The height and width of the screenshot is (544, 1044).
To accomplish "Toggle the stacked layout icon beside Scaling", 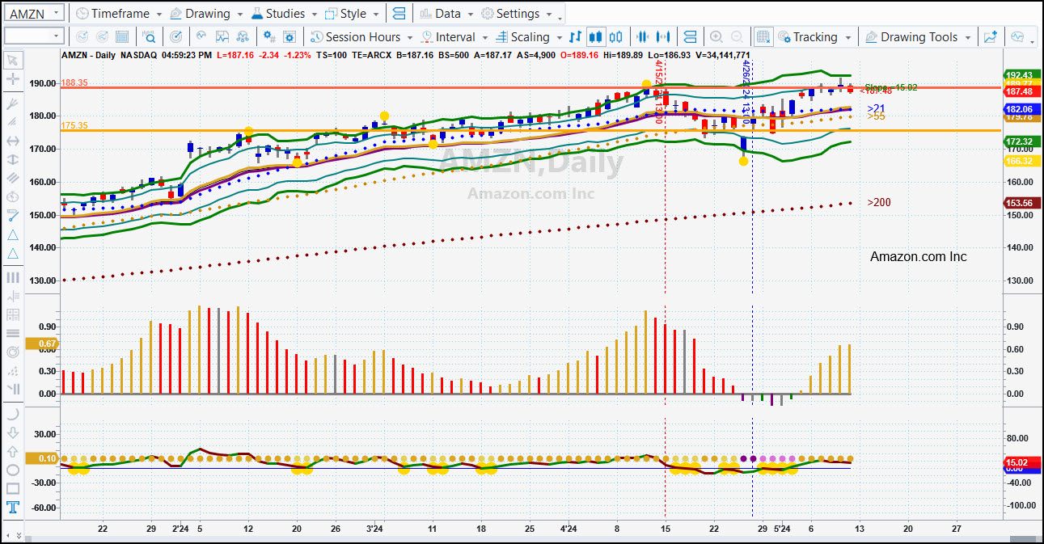I will point(690,37).
